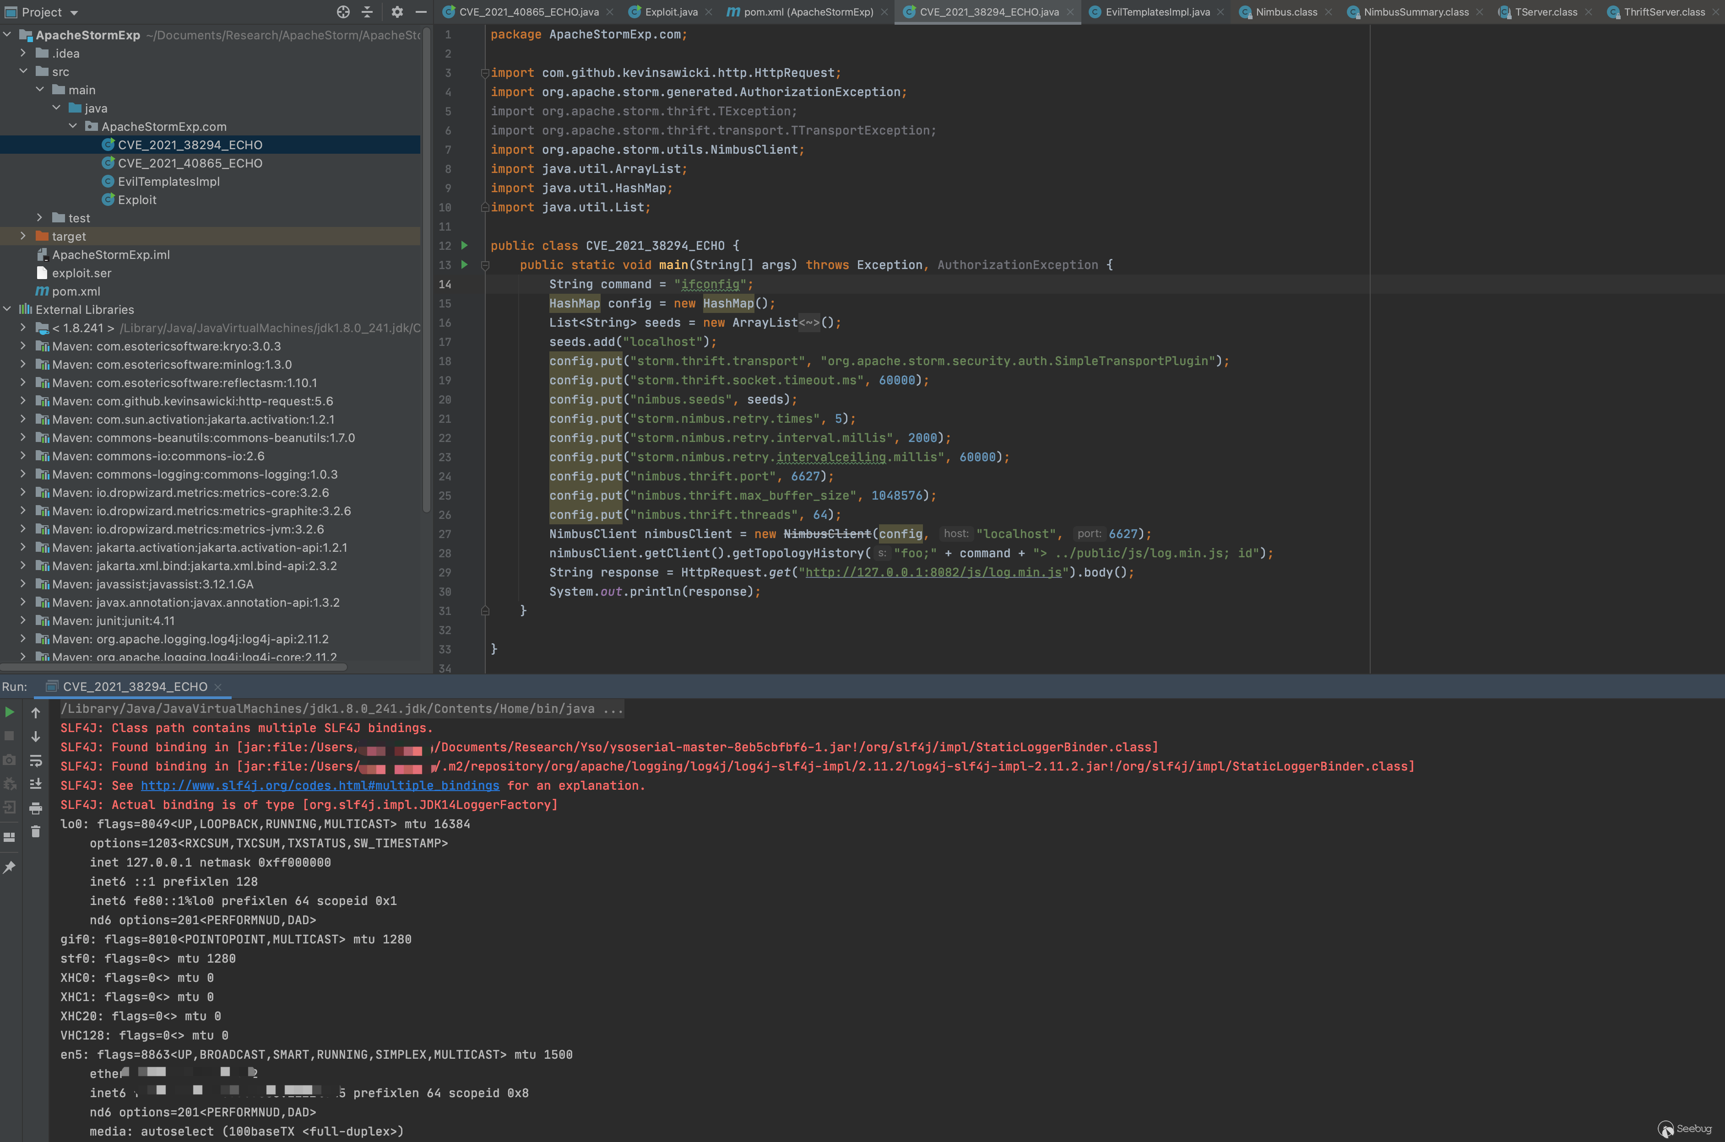1725x1142 pixels.
Task: Clear console with trash icon
Action: (35, 832)
